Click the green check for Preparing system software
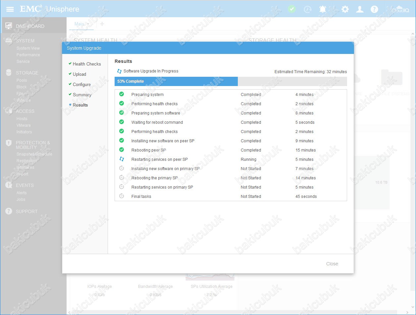This screenshot has width=416, height=315. pos(122,113)
